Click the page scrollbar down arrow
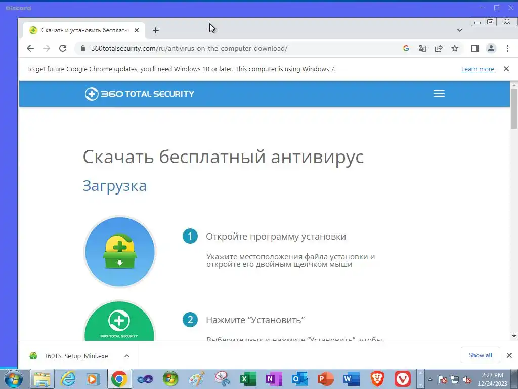 pos(514,336)
